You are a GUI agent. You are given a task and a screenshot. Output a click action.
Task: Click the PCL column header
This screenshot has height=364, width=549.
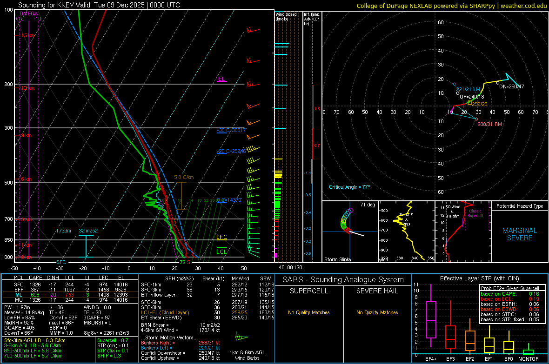click(19, 278)
